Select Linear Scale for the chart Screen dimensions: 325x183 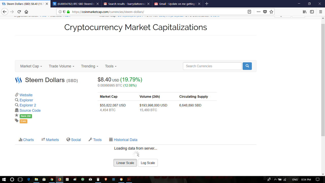(125, 163)
